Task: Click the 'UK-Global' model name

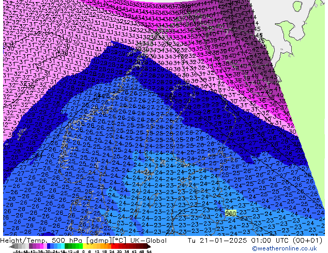Action: click(148, 241)
